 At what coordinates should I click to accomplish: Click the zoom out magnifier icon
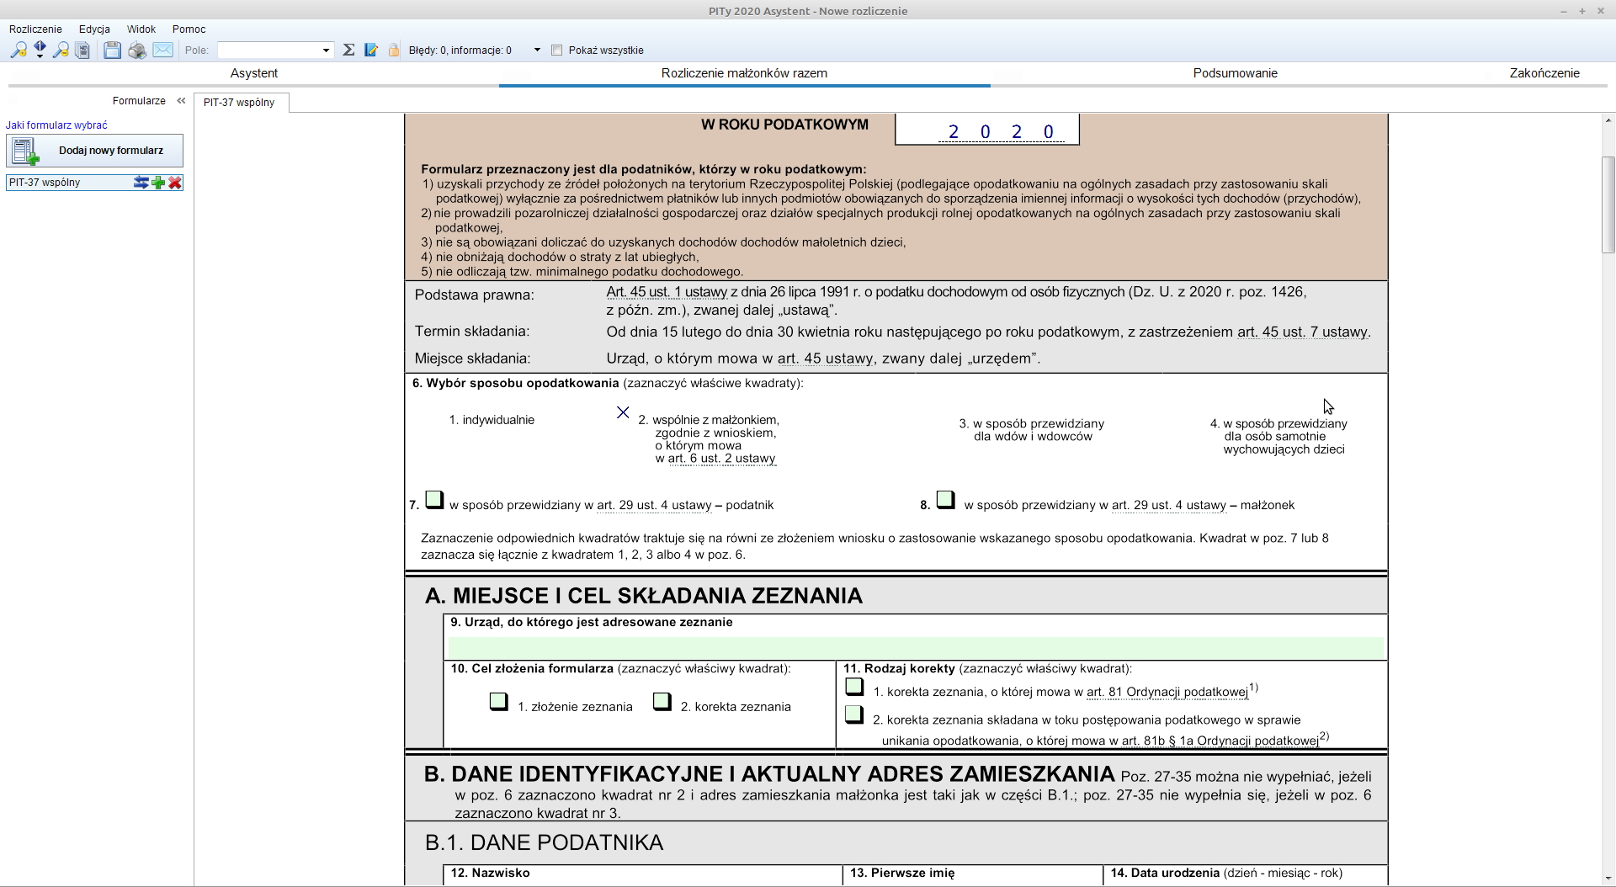point(61,50)
